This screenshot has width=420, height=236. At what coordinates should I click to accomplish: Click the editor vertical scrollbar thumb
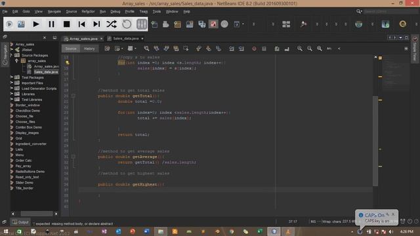375,141
